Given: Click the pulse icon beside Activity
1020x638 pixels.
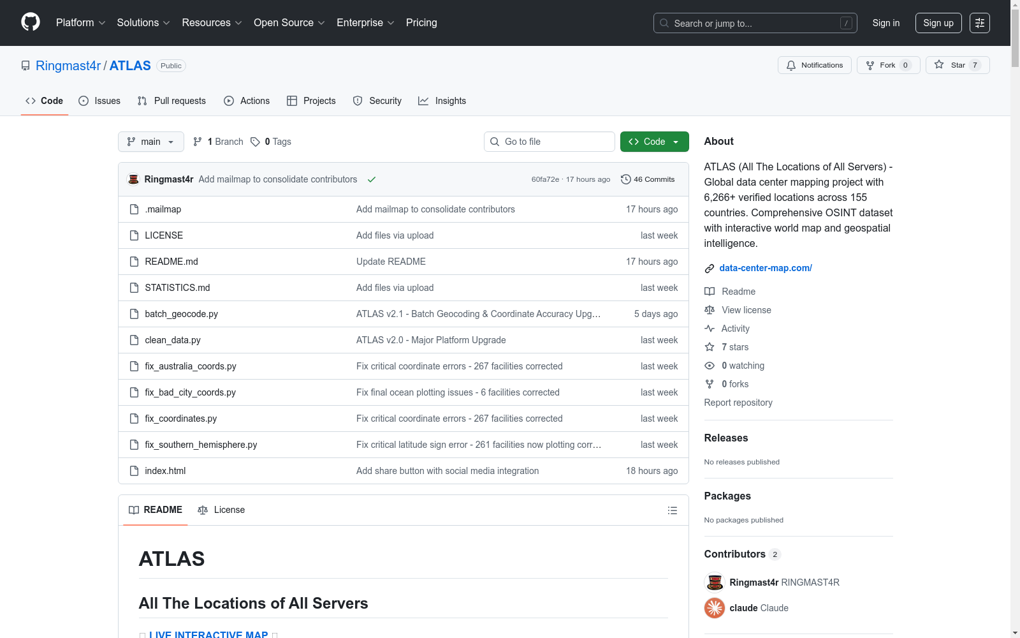Looking at the screenshot, I should (710, 329).
